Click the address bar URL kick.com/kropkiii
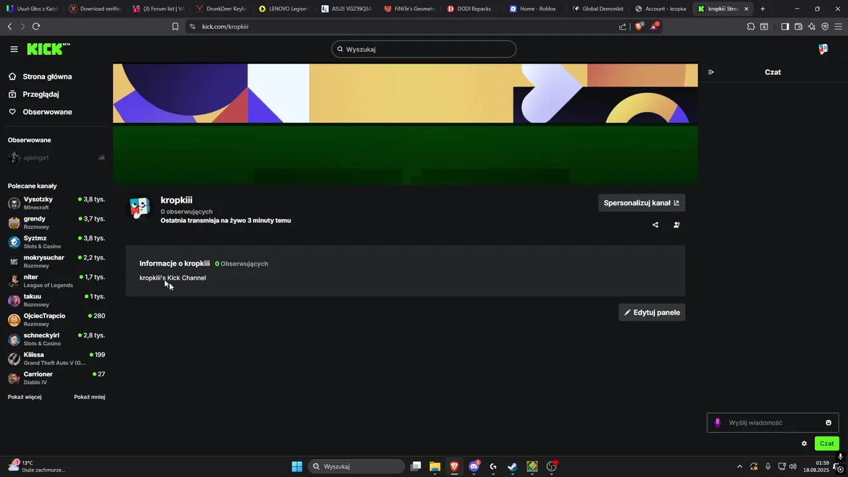 (x=225, y=26)
